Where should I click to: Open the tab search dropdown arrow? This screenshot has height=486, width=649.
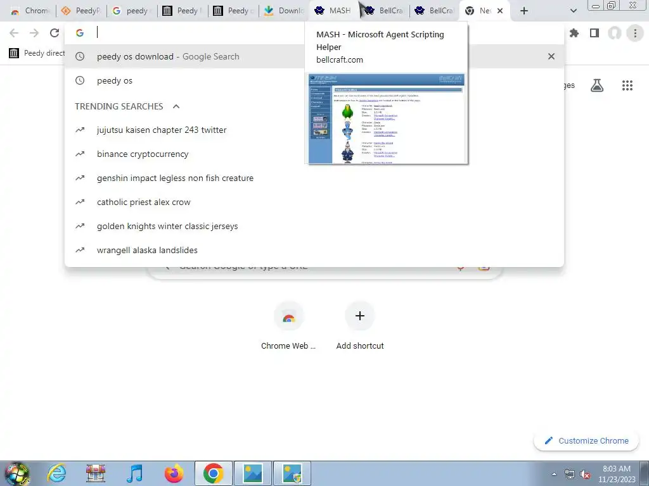(x=573, y=11)
